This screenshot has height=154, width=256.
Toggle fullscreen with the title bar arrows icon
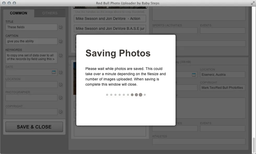point(253,3)
